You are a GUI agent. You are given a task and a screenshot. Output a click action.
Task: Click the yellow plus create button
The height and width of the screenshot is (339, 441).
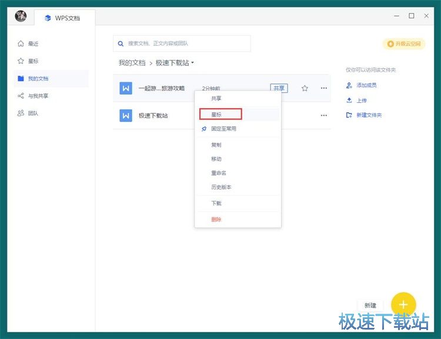pos(403,304)
